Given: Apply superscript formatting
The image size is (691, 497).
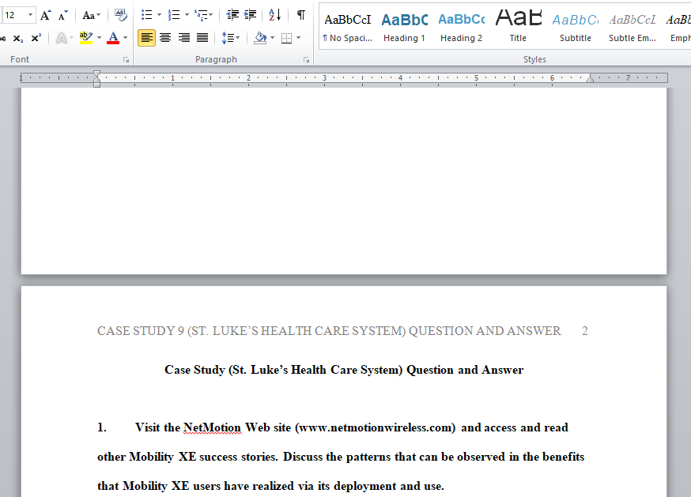Looking at the screenshot, I should tap(36, 39).
